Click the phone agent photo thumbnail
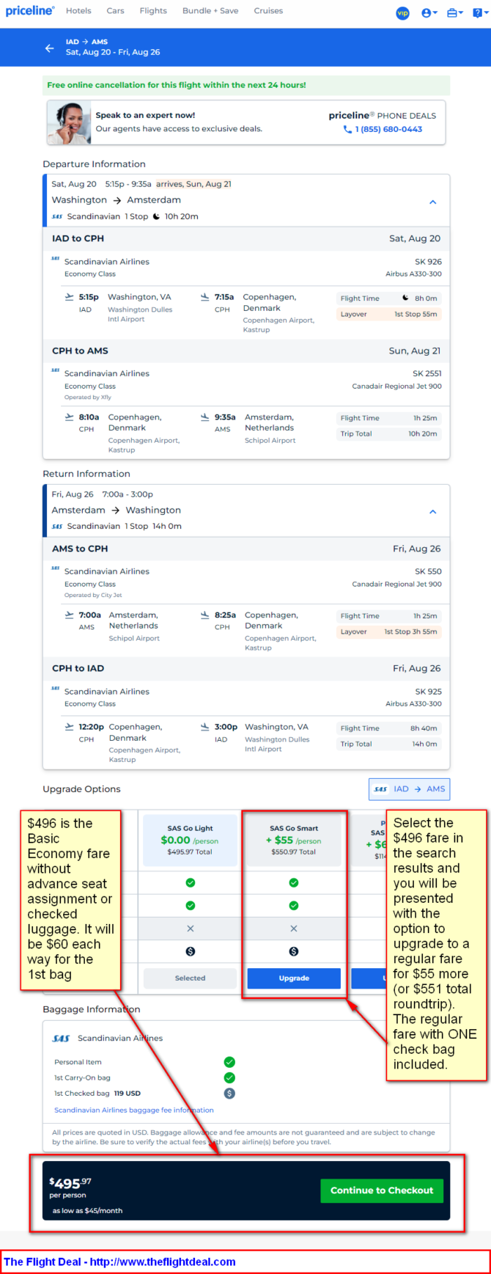The height and width of the screenshot is (1274, 491). tap(69, 122)
